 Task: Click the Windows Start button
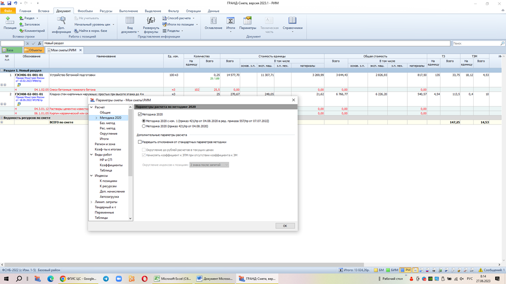[x=6, y=279]
